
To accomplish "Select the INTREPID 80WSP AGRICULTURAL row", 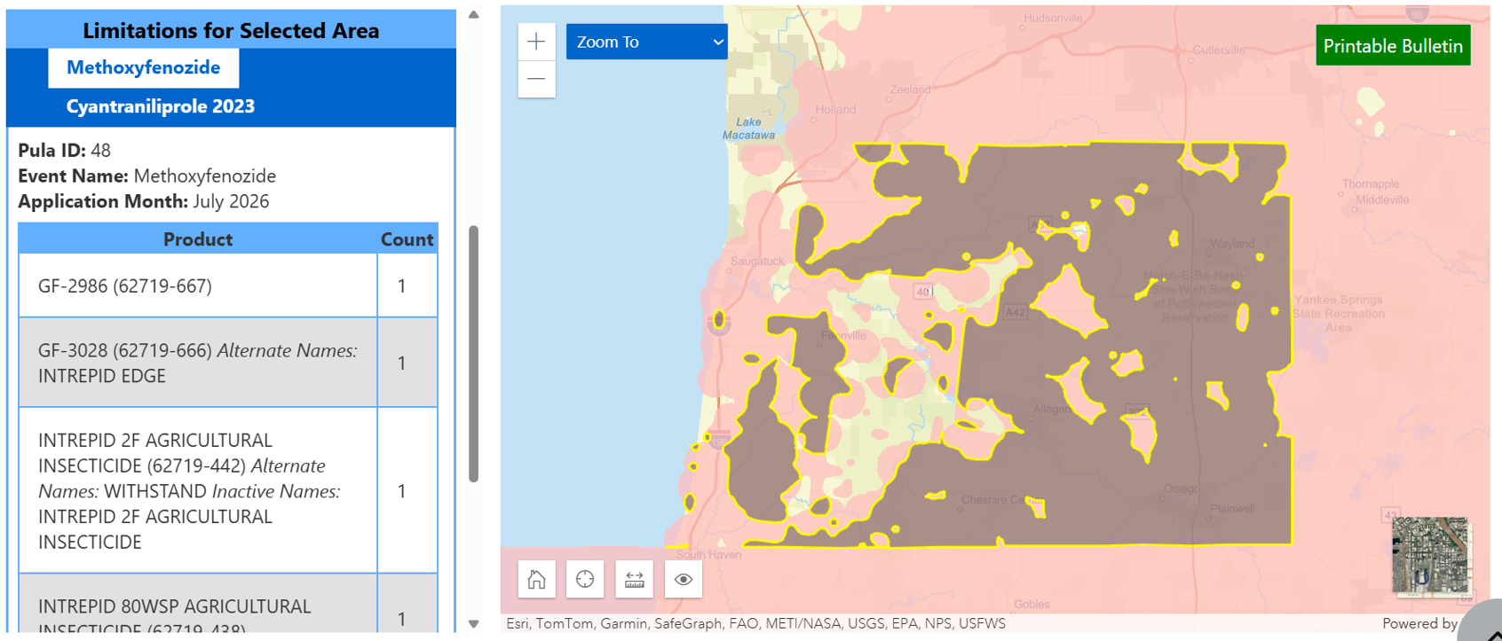I will [228, 605].
